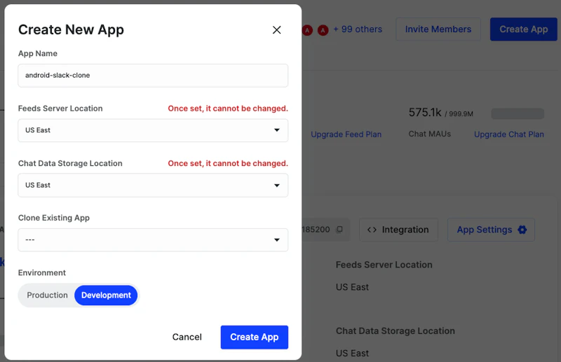Click the + 99 others members link
The height and width of the screenshot is (362, 561).
click(358, 29)
